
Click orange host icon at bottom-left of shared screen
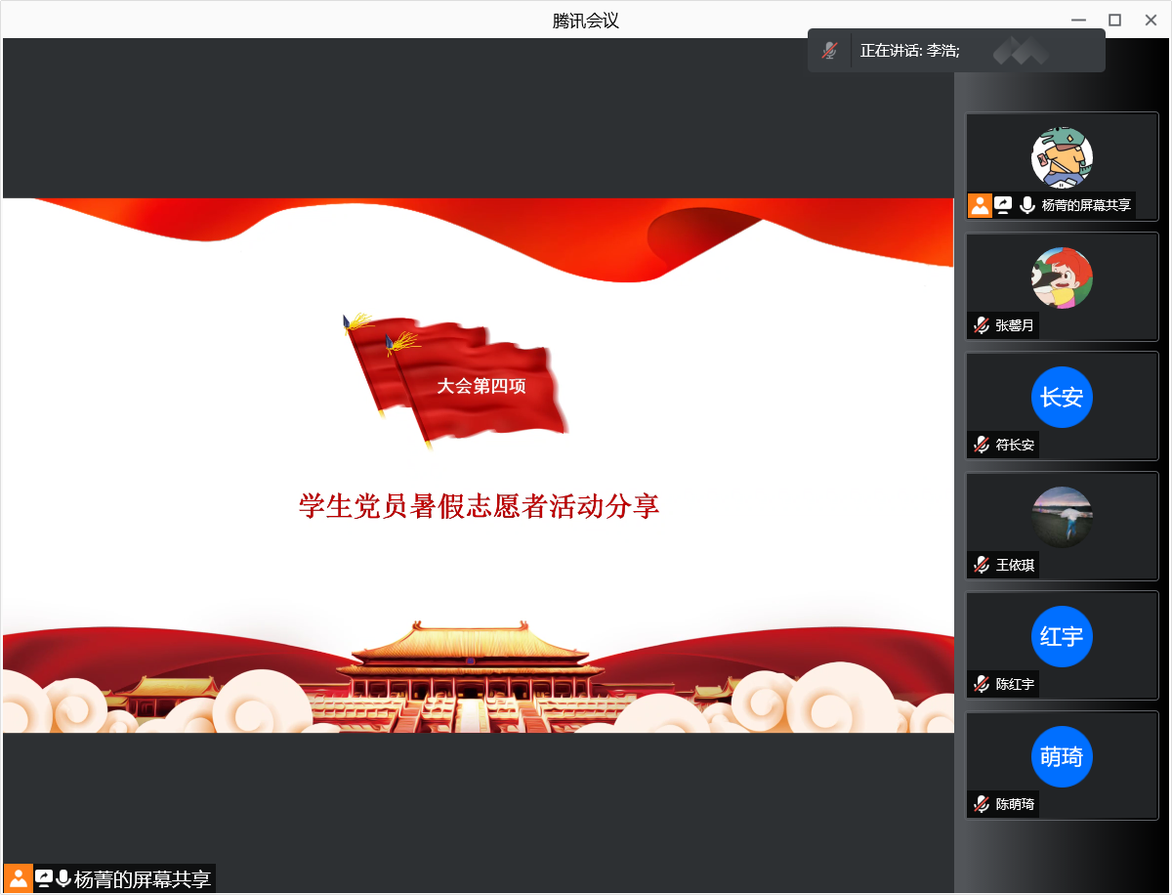click(x=18, y=878)
